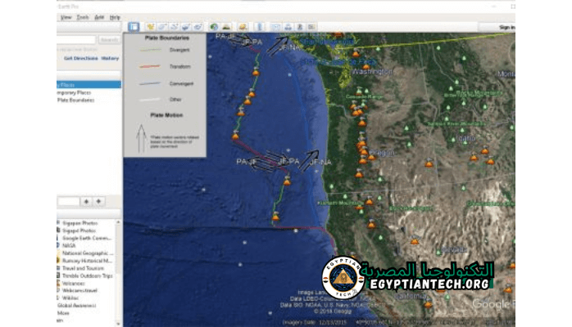Image resolution: width=572 pixels, height=327 pixels.
Task: Show historical imagery with the clock icon
Action: [x=214, y=27]
